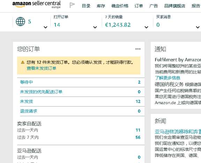201x163 pixels.
Task: Expand the 打开订单 dropdown chevron
Action: [x=95, y=27]
